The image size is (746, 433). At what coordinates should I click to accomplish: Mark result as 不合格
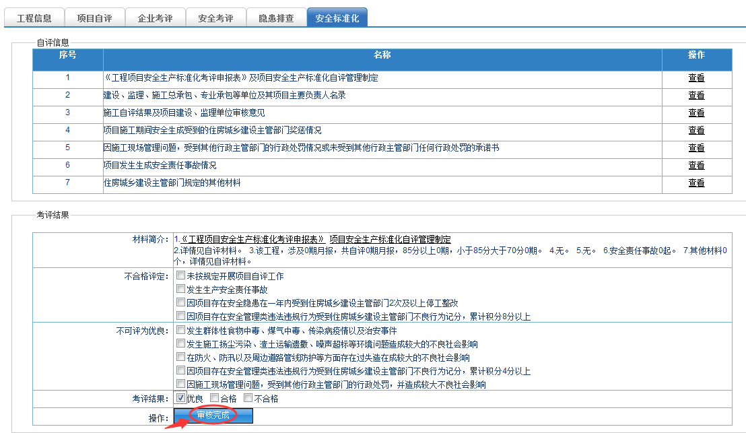(248, 398)
